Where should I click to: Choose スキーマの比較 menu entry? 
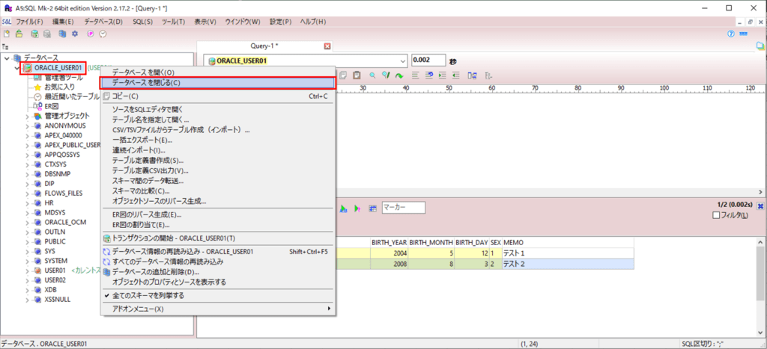[141, 191]
